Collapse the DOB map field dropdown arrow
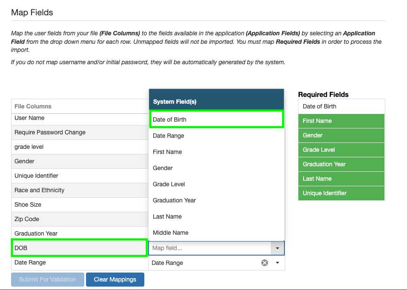The width and height of the screenshot is (407, 290). coord(278,248)
